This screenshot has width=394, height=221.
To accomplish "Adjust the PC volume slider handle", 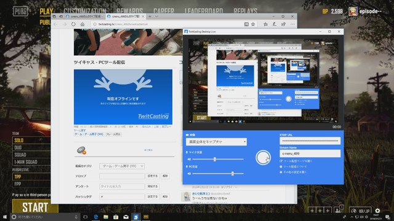I will coord(233,173).
